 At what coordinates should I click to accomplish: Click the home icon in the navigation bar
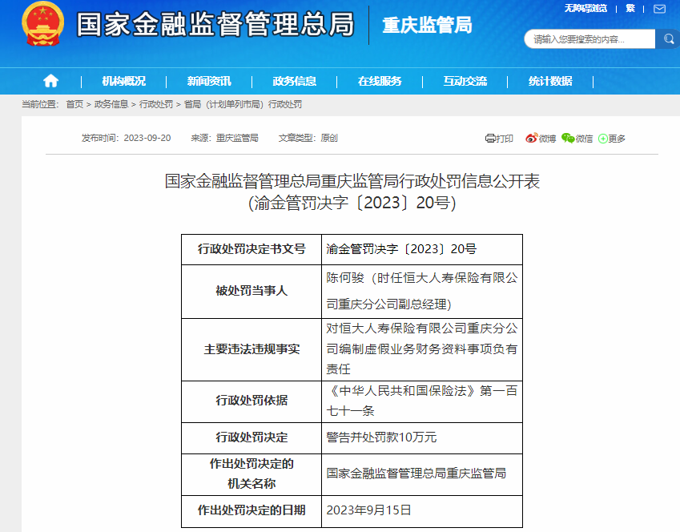coord(51,81)
